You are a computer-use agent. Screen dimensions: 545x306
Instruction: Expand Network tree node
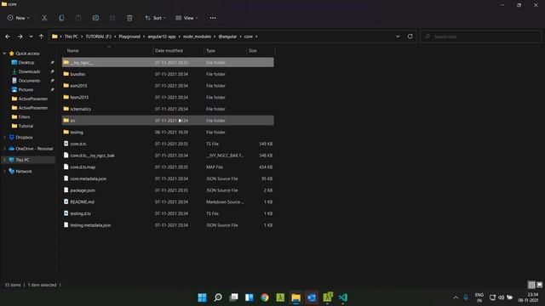point(4,172)
